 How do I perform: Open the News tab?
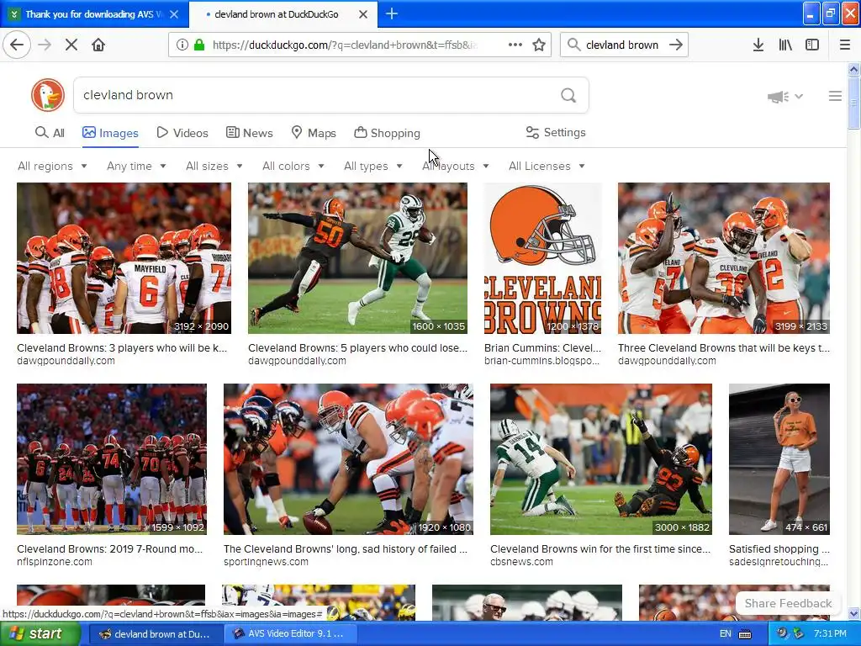pyautogui.click(x=249, y=133)
